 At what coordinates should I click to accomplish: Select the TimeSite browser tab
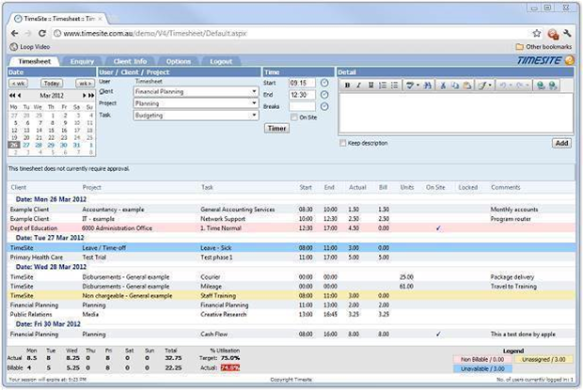click(x=58, y=18)
